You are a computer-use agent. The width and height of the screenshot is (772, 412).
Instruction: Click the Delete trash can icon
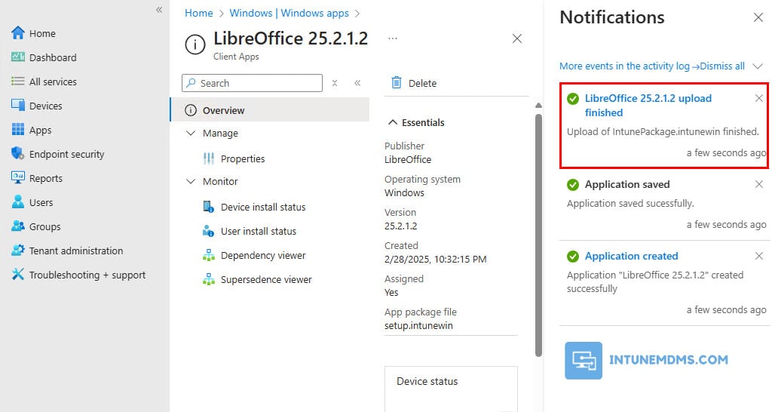point(397,82)
